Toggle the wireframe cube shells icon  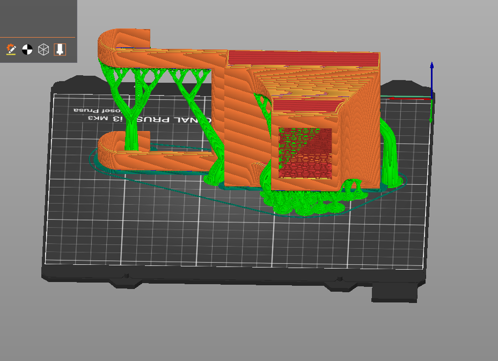pyautogui.click(x=43, y=49)
